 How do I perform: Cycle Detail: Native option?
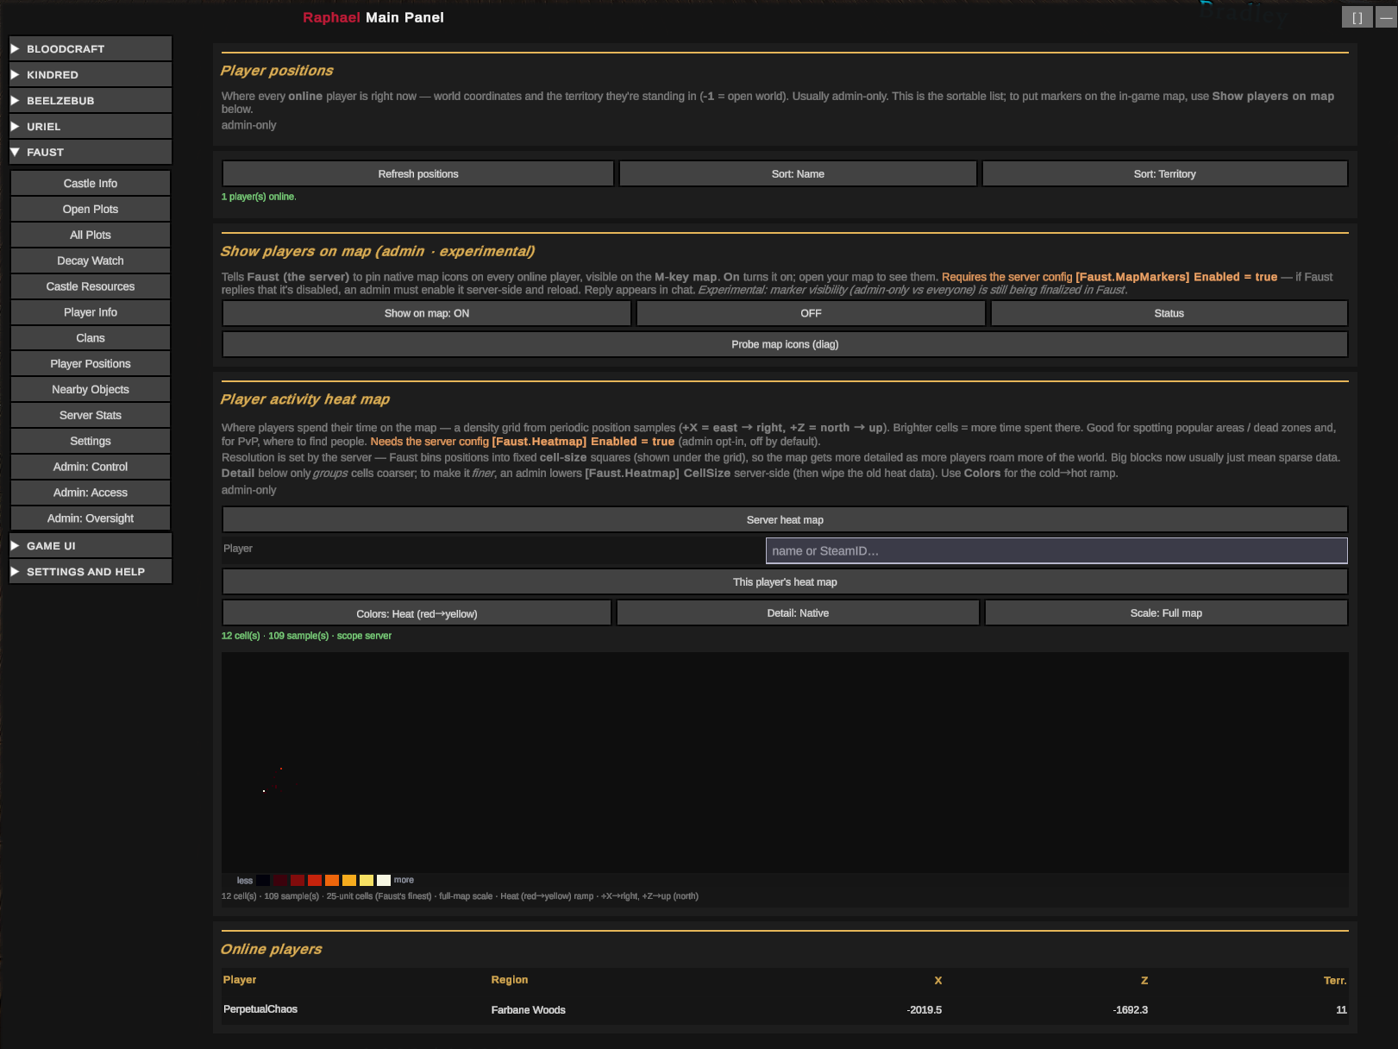pyautogui.click(x=798, y=612)
